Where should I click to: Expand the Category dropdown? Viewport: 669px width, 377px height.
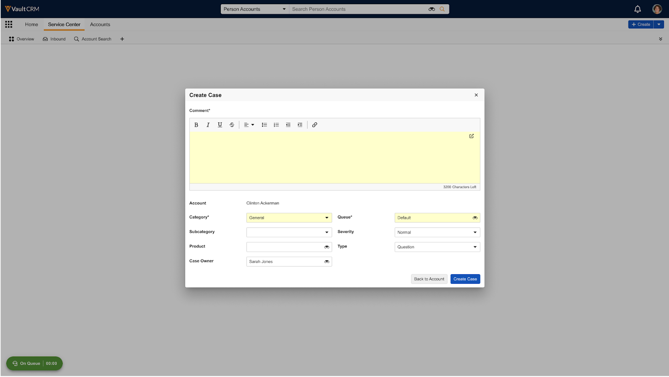click(289, 218)
